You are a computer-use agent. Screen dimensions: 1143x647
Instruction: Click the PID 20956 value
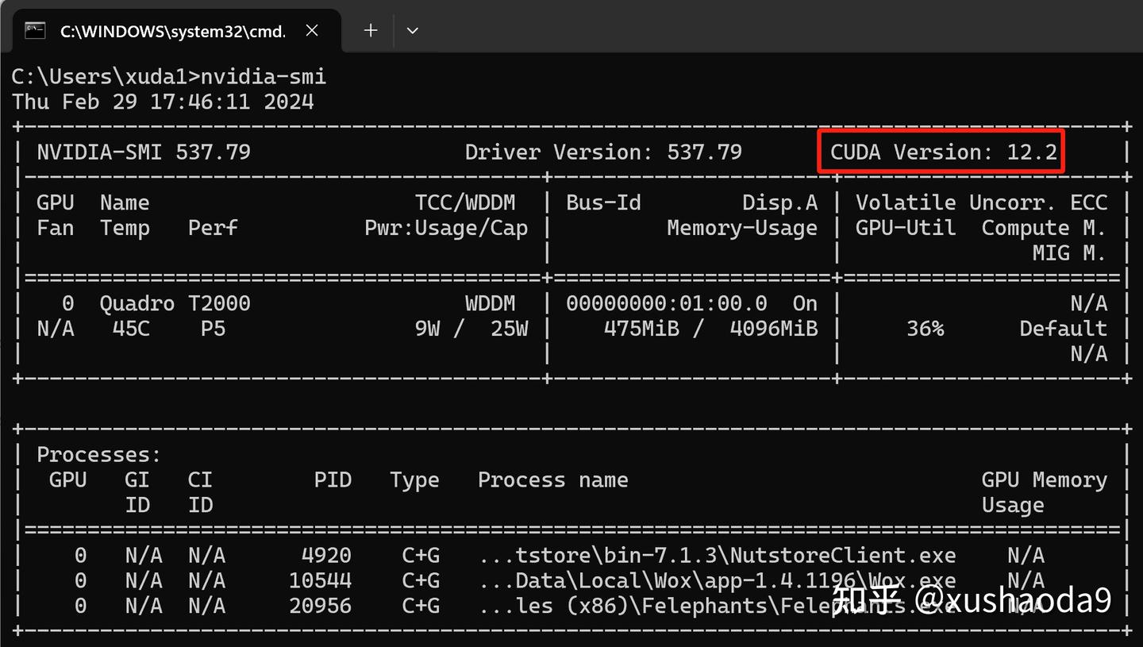[320, 607]
